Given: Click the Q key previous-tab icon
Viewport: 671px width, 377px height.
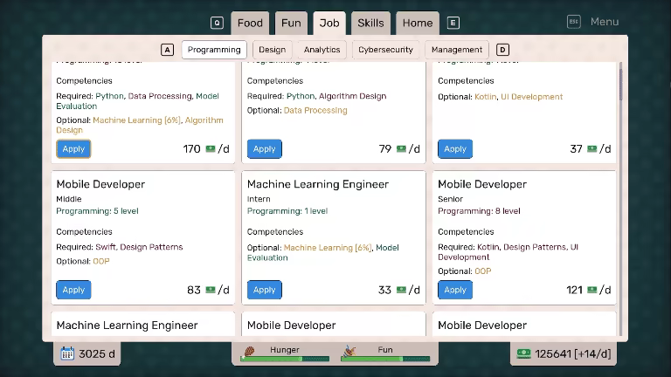Looking at the screenshot, I should [217, 23].
